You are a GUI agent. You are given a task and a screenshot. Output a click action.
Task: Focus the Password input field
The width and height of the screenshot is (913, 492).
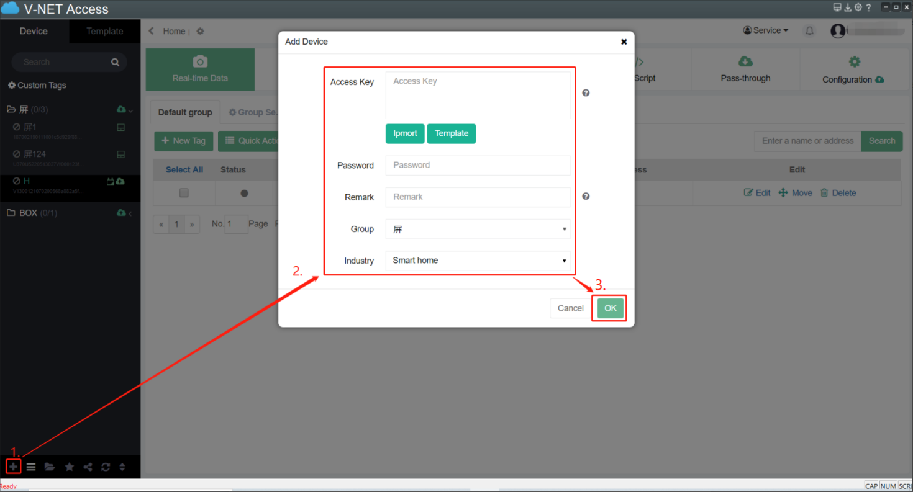tap(478, 166)
